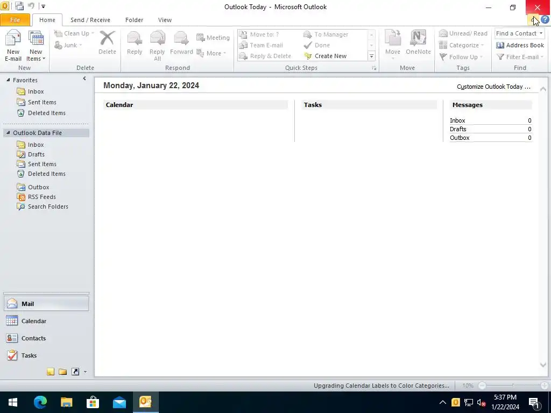
Task: Click the Reply icon
Action: [x=134, y=42]
